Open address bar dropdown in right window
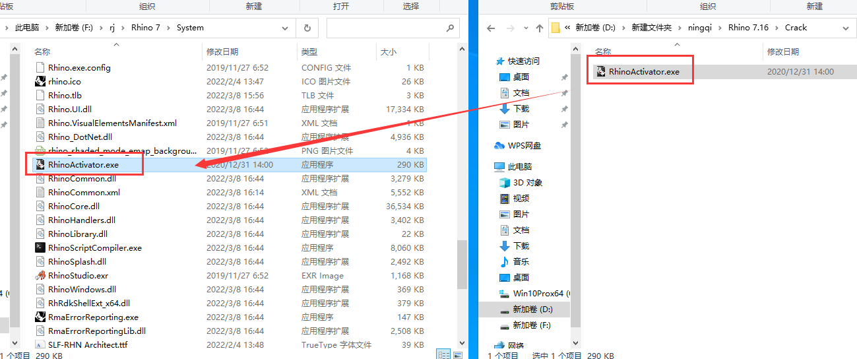Image resolution: width=857 pixels, height=359 pixels. (846, 28)
